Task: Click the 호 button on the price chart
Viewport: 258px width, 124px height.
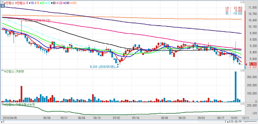Action: (3, 6)
